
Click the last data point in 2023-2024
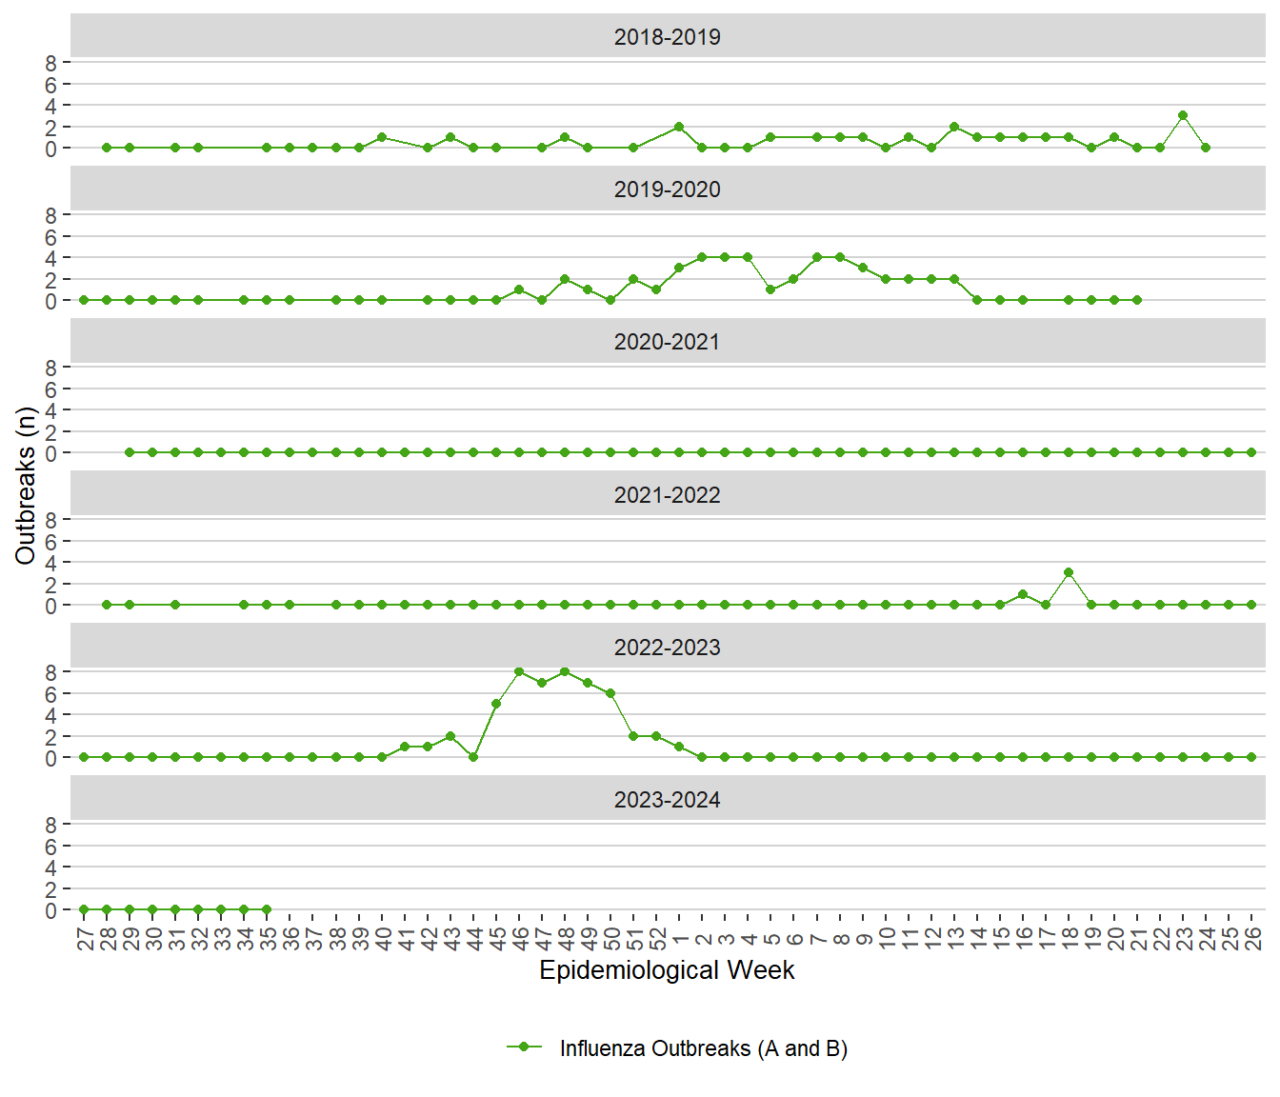coord(267,909)
